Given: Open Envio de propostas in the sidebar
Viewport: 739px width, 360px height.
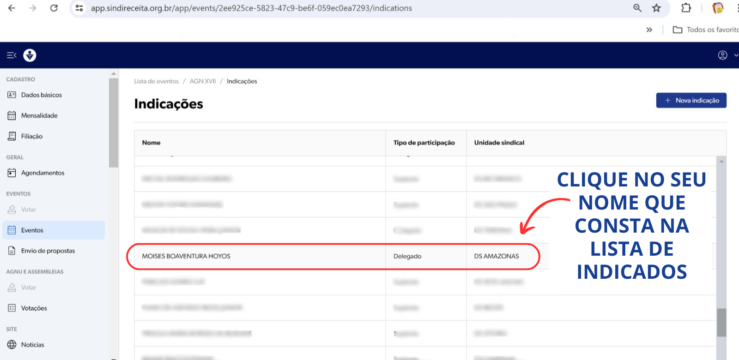Looking at the screenshot, I should pos(48,251).
